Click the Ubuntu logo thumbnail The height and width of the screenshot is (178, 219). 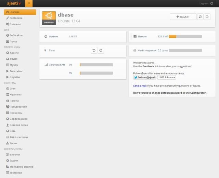(49, 18)
